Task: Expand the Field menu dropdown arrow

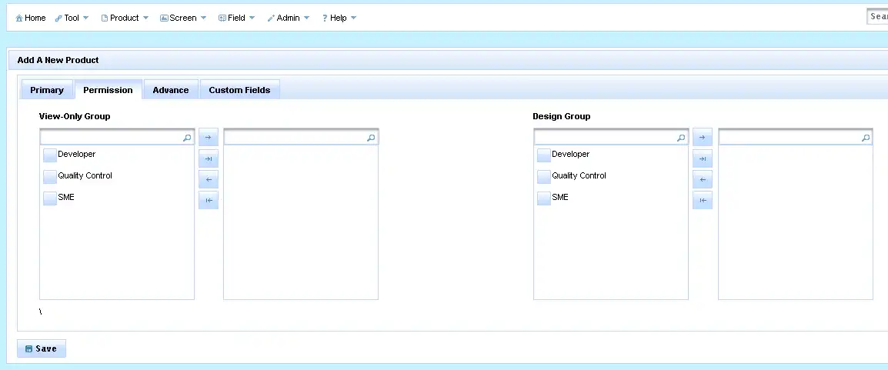Action: tap(252, 18)
